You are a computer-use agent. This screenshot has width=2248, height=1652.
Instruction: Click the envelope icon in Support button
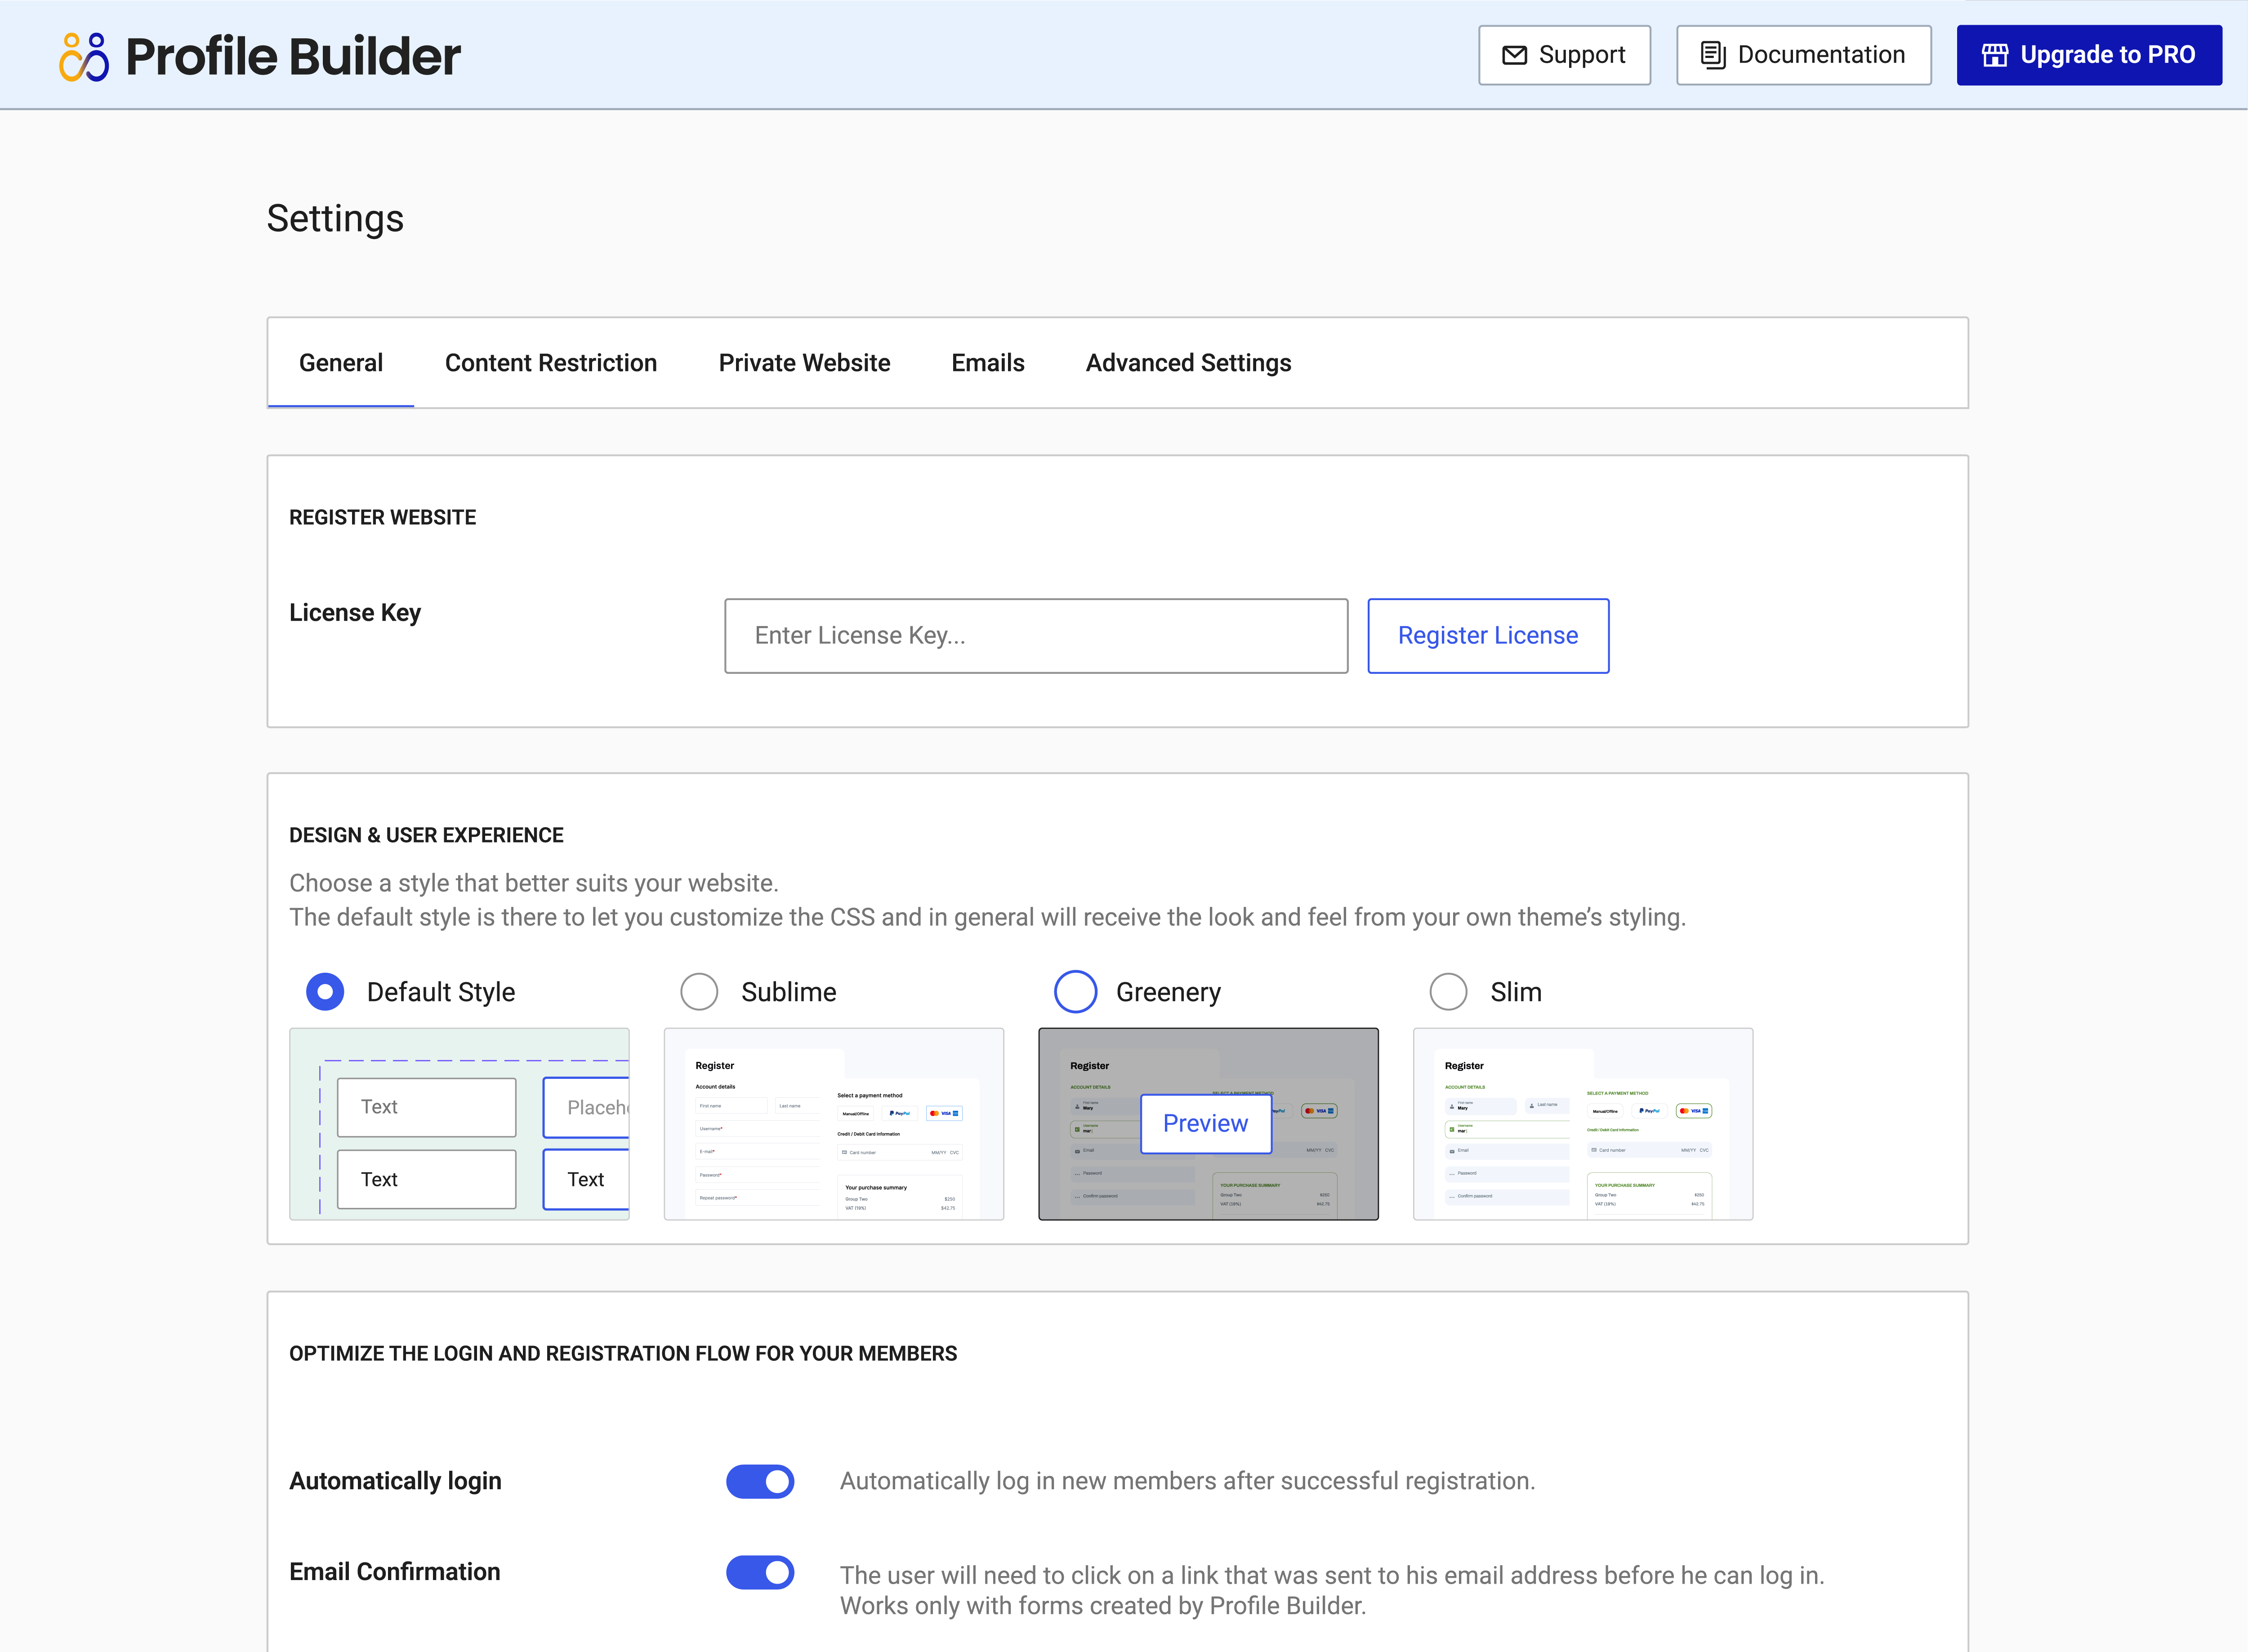click(x=1514, y=55)
